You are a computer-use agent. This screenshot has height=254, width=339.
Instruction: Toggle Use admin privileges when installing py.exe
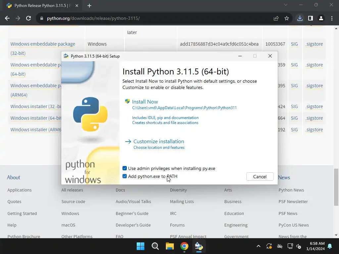point(124,168)
